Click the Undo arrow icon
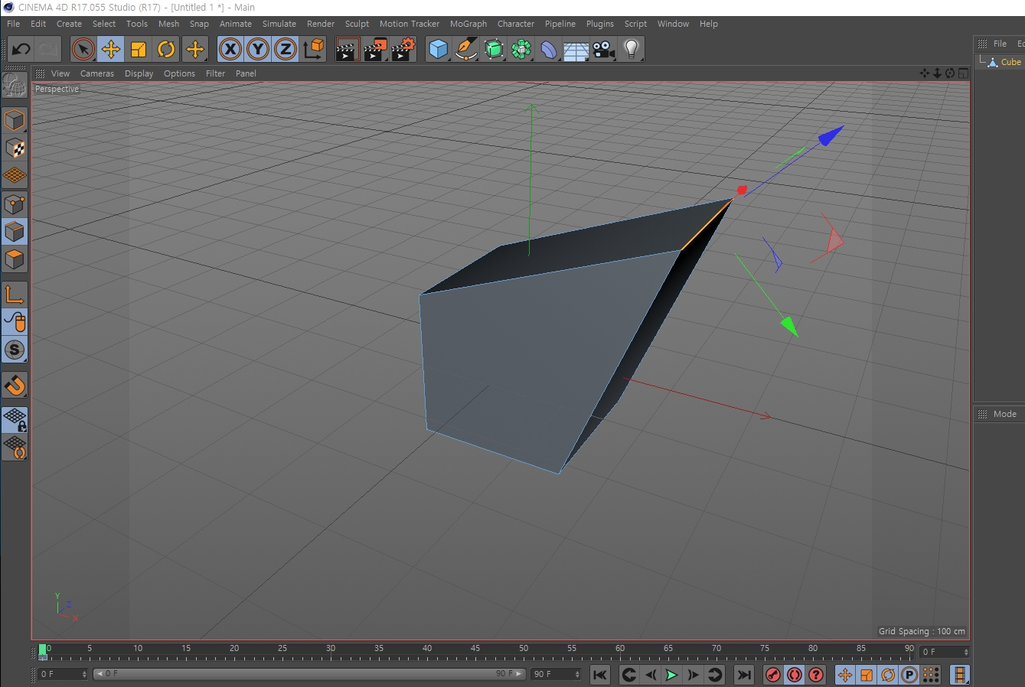1025x687 pixels. [21, 50]
